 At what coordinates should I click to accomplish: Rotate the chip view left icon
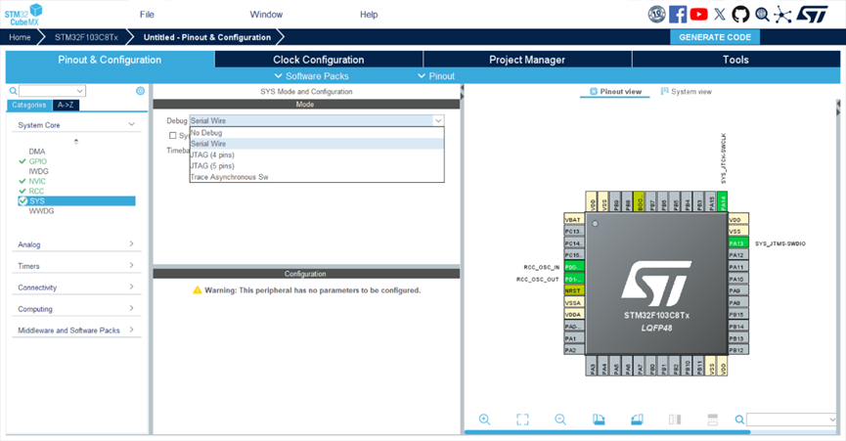599,419
